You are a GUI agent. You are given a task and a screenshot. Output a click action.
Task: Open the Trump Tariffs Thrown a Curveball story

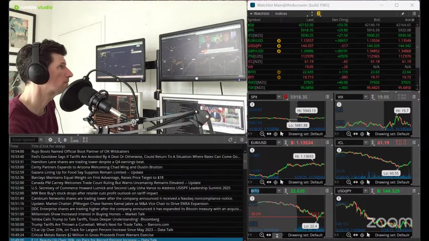[x=100, y=224]
